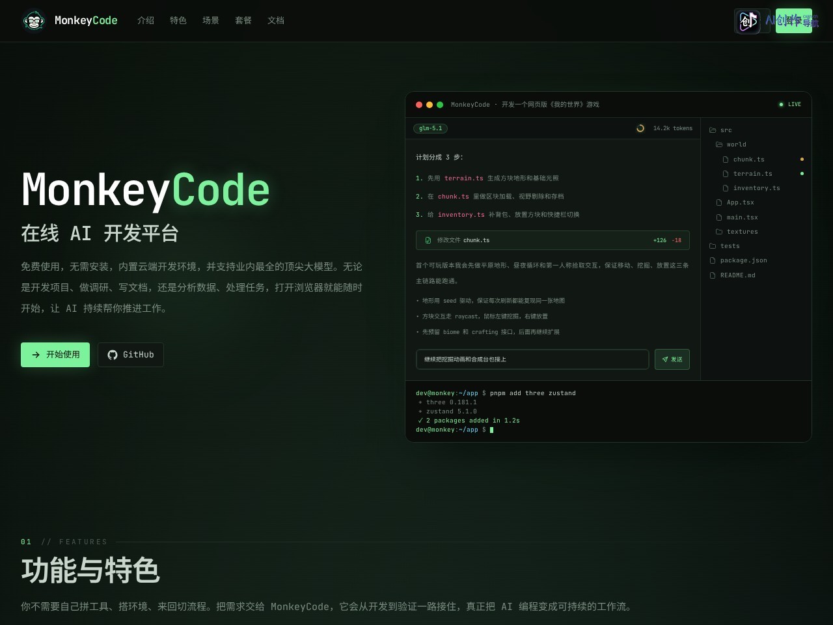Open App.tsx in the file tree
Image resolution: width=833 pixels, height=625 pixels.
735,202
